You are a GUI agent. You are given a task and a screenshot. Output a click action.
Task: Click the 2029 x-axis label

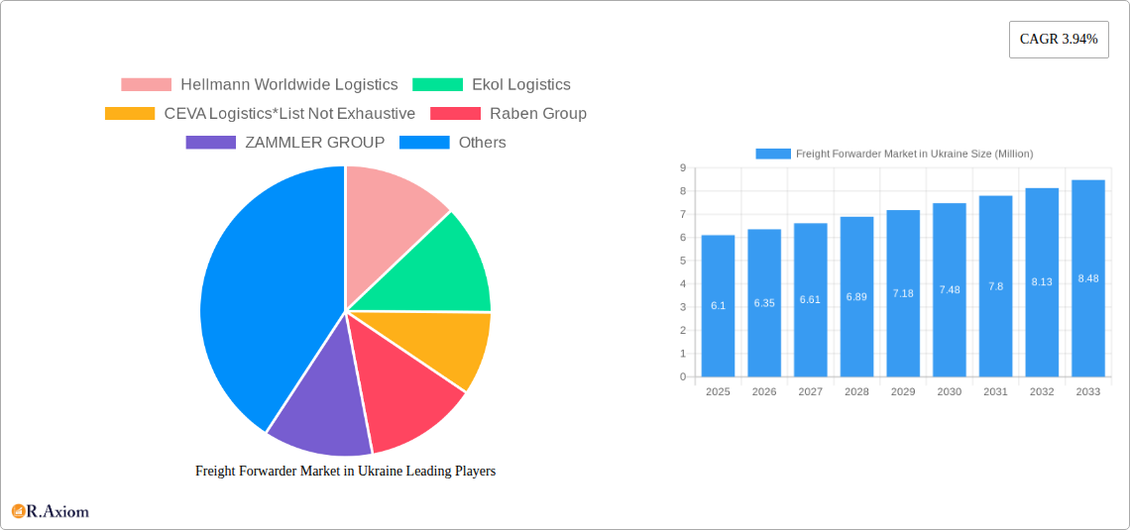tap(903, 391)
